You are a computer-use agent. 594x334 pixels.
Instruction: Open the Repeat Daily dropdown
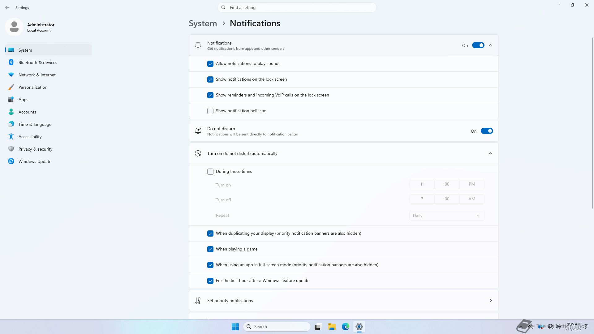coord(446,216)
